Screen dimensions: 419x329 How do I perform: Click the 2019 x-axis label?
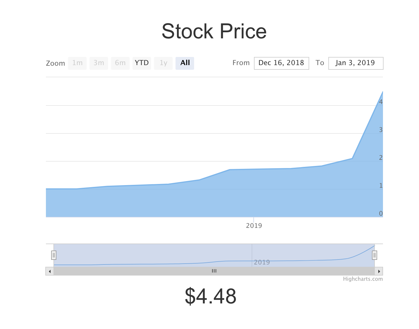tap(254, 226)
